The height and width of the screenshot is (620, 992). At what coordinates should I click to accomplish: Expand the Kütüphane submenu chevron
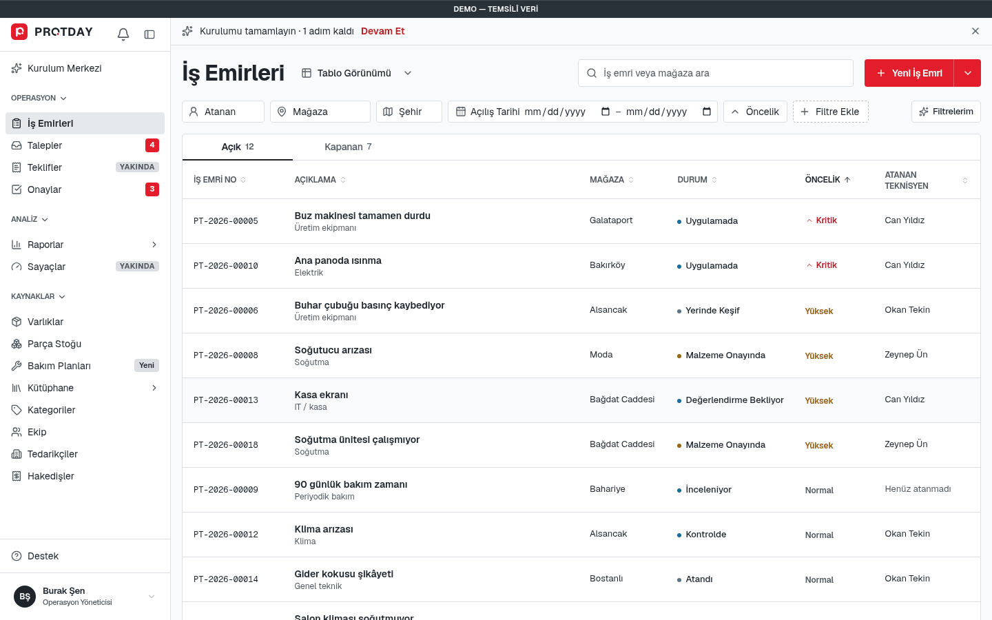tap(154, 388)
